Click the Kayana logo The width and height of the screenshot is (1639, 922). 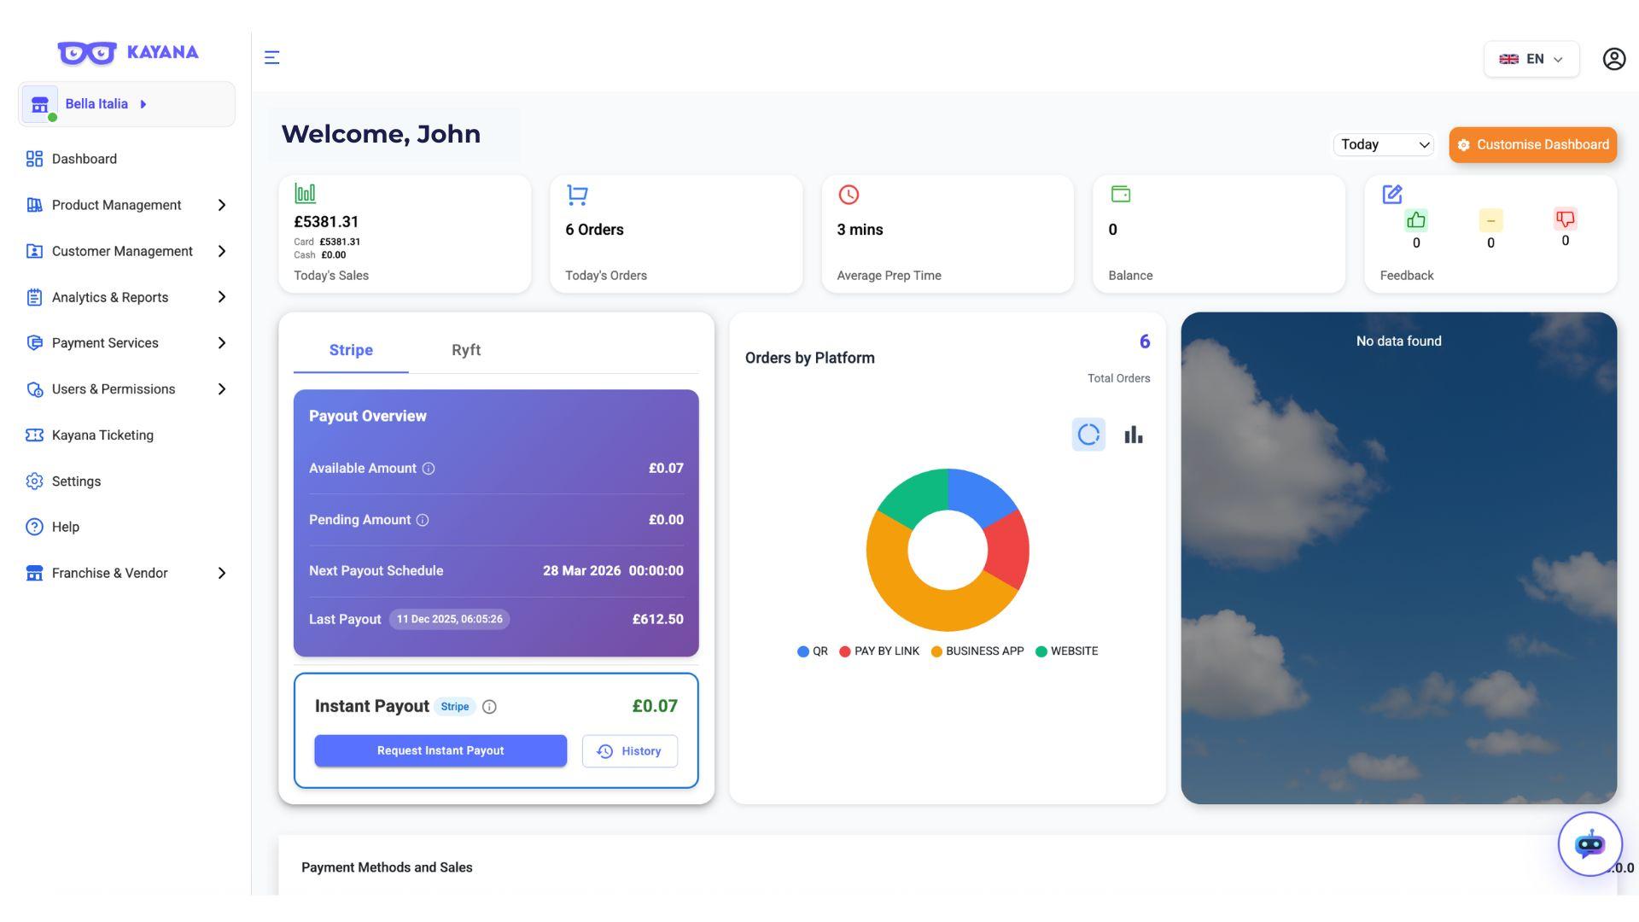coord(128,53)
